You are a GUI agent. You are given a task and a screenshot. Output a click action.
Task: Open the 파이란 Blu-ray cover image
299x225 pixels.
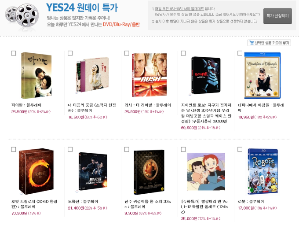36,75
